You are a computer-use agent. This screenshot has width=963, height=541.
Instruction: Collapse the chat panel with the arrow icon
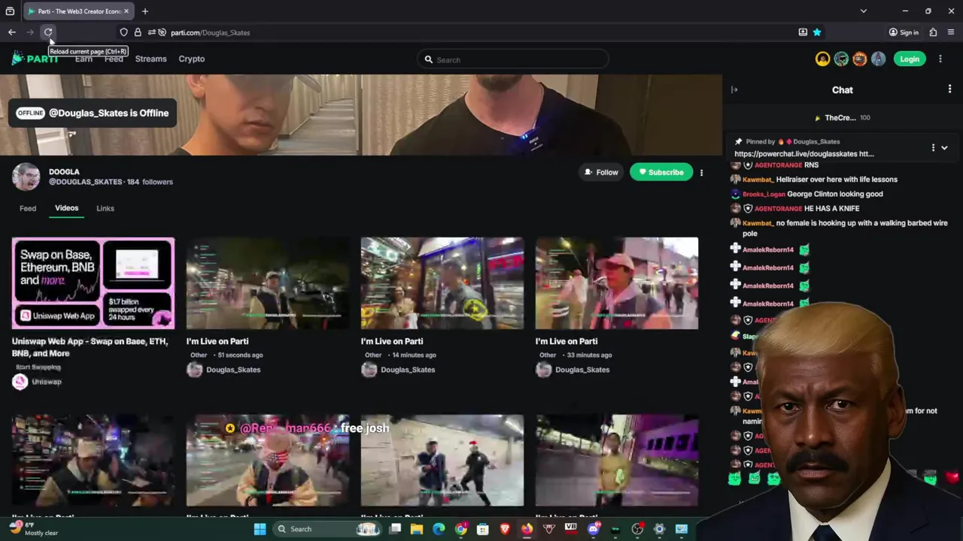tap(734, 89)
